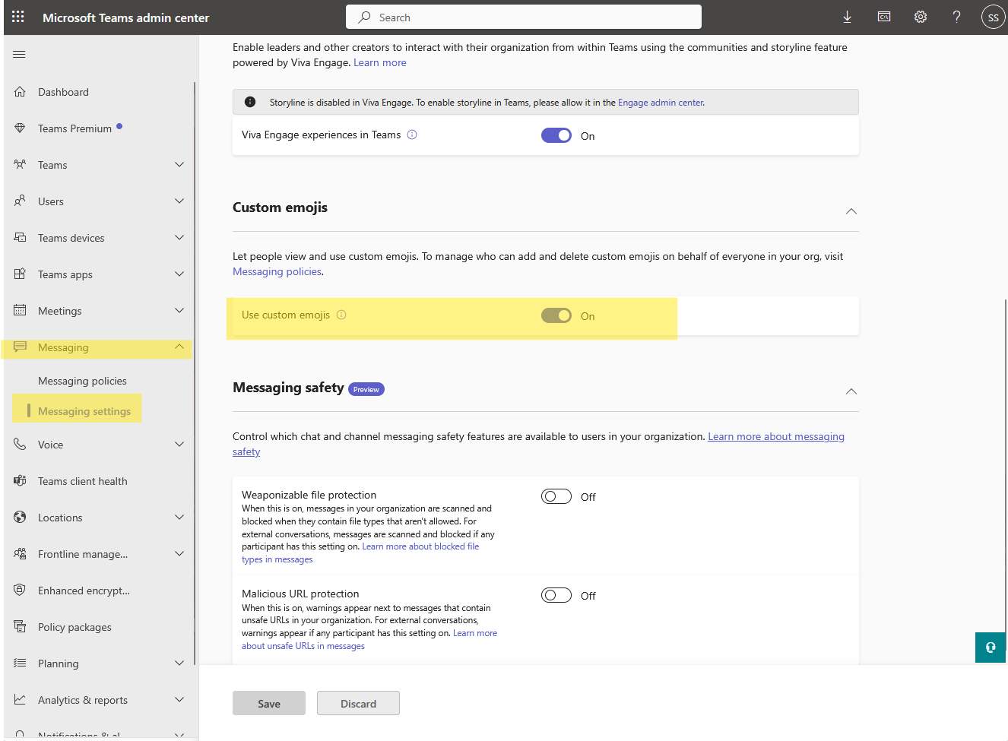
Task: Click the help question mark icon
Action: click(x=956, y=17)
